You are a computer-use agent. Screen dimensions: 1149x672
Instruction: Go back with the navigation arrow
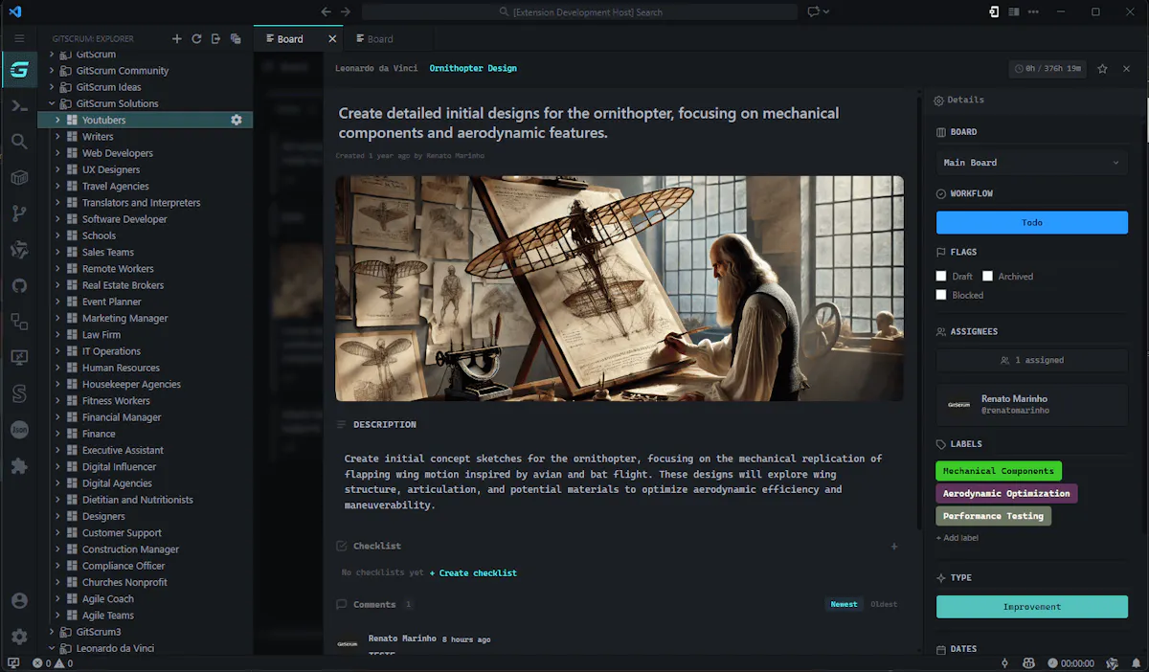[327, 11]
